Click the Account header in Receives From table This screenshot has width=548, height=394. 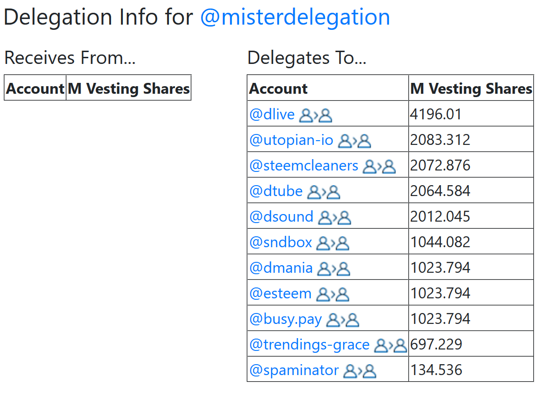coord(35,89)
